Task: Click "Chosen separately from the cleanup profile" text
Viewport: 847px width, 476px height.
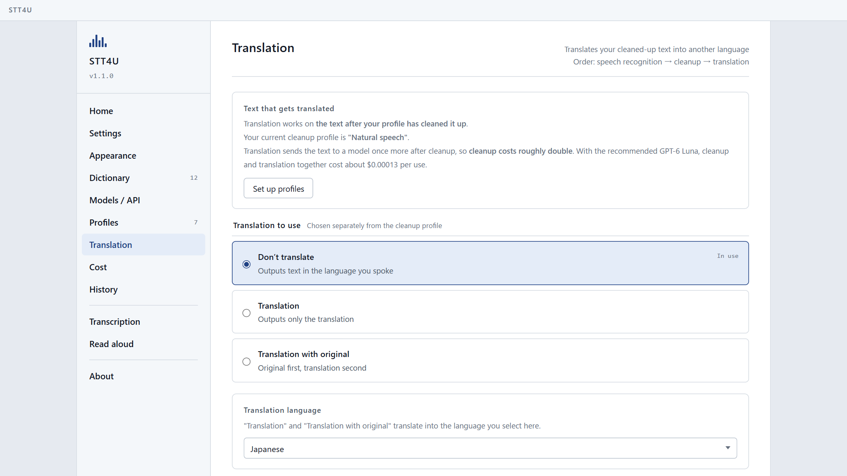Action: pos(374,226)
